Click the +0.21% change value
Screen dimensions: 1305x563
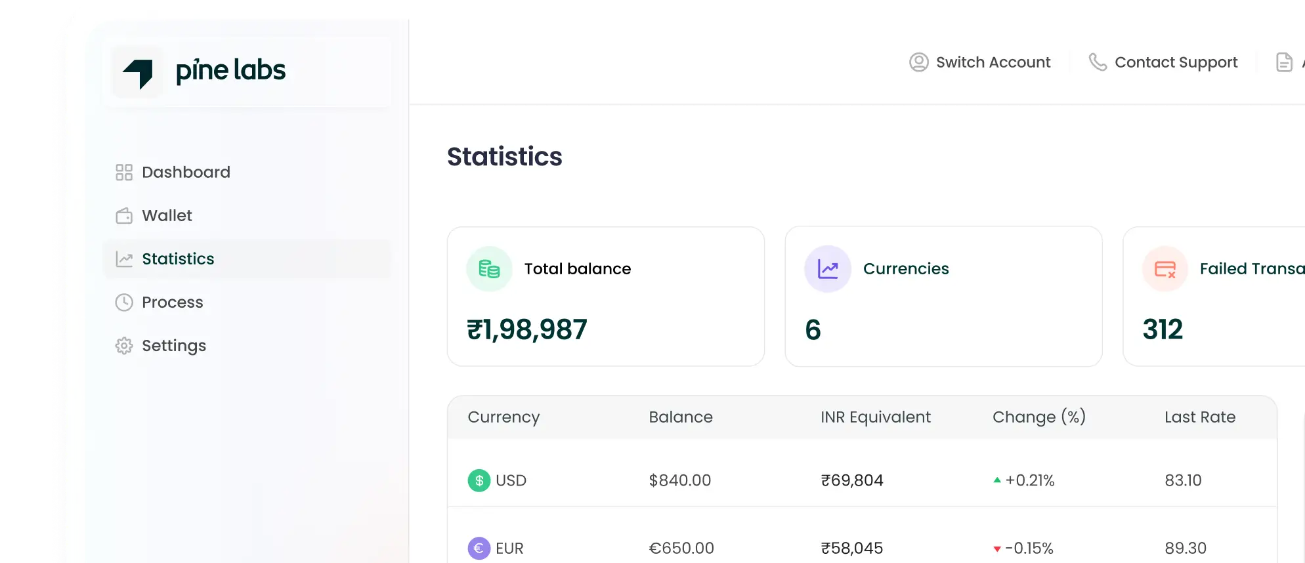pyautogui.click(x=1030, y=480)
